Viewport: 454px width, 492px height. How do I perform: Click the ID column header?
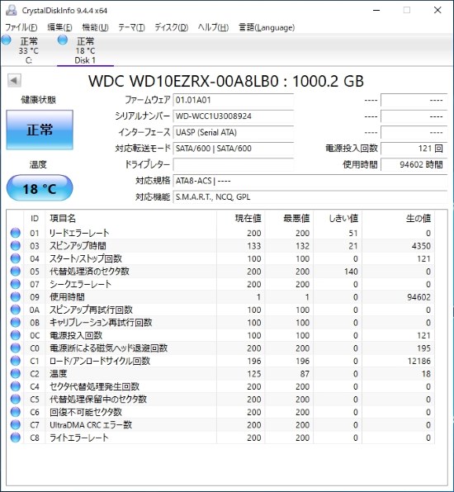point(35,219)
